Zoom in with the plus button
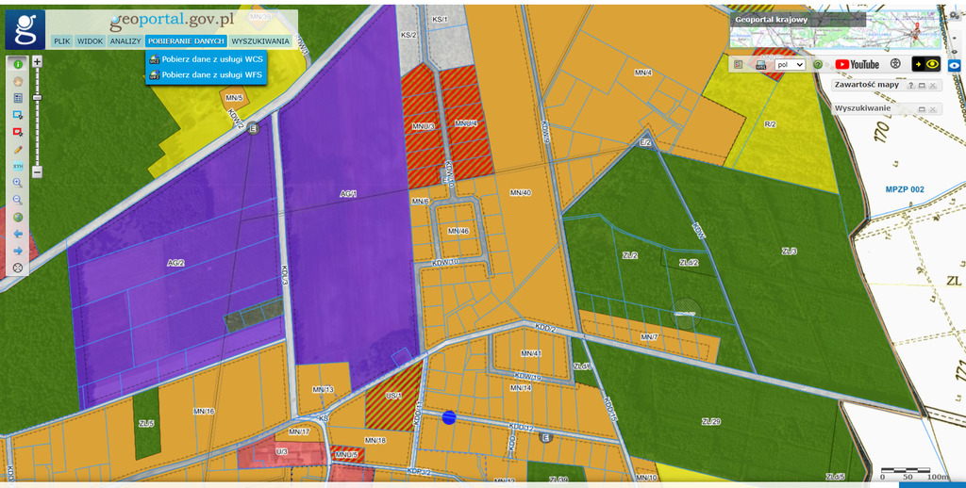966x488 pixels. coord(37,61)
